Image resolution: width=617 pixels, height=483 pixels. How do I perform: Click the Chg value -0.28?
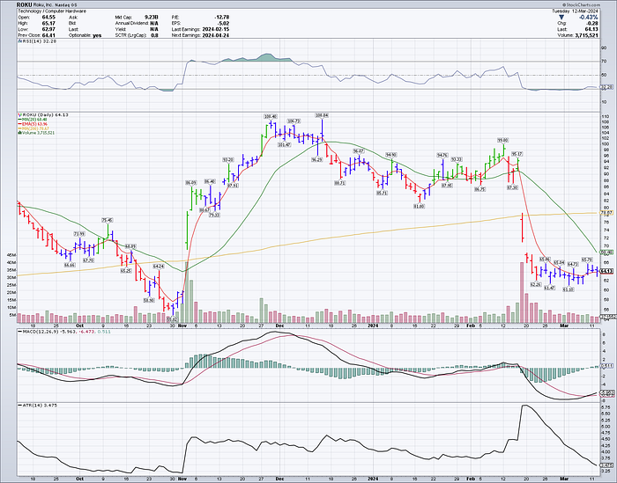click(x=591, y=23)
